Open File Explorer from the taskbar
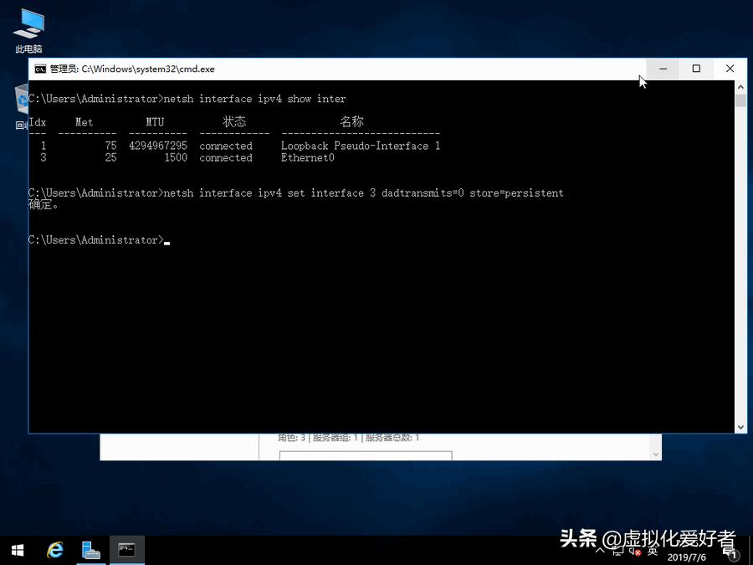 click(x=90, y=550)
